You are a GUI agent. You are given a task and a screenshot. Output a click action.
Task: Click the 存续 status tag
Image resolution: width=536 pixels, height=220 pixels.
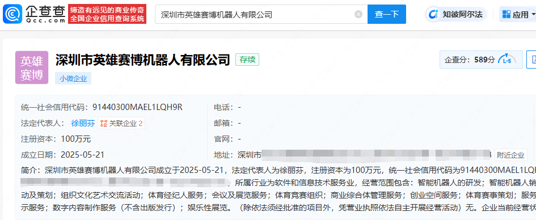coord(247,60)
